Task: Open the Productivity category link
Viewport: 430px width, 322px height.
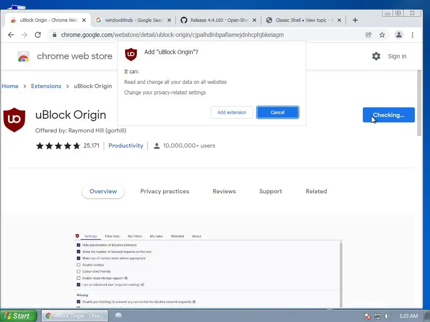Action: [x=126, y=145]
